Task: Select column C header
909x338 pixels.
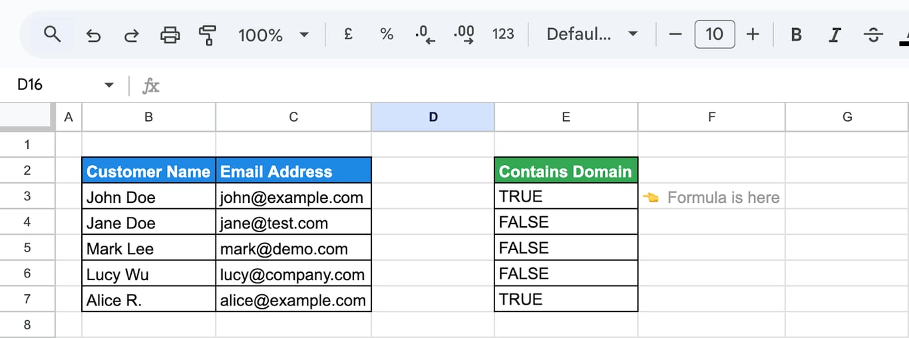Action: [293, 117]
